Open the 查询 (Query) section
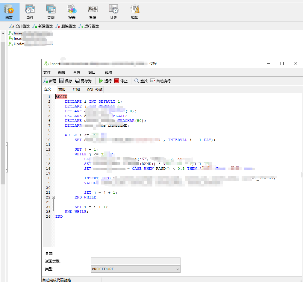 51,12
